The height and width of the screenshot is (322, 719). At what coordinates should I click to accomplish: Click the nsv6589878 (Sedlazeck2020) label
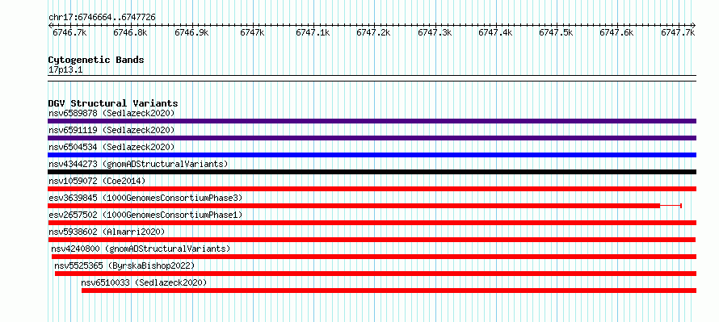111,113
